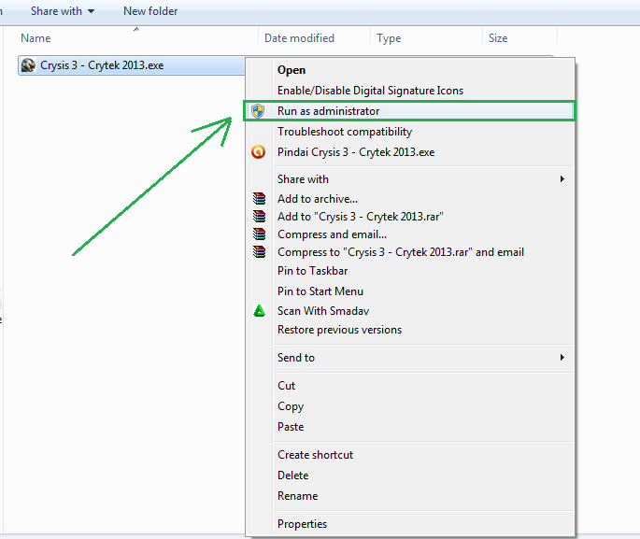This screenshot has width=640, height=539.
Task: Choose Create shortcut
Action: [x=410, y=455]
